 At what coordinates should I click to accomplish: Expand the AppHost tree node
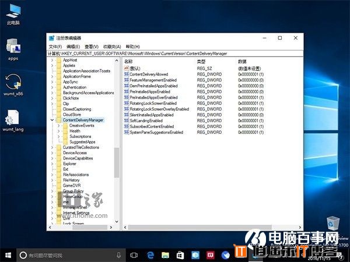[x=52, y=60]
